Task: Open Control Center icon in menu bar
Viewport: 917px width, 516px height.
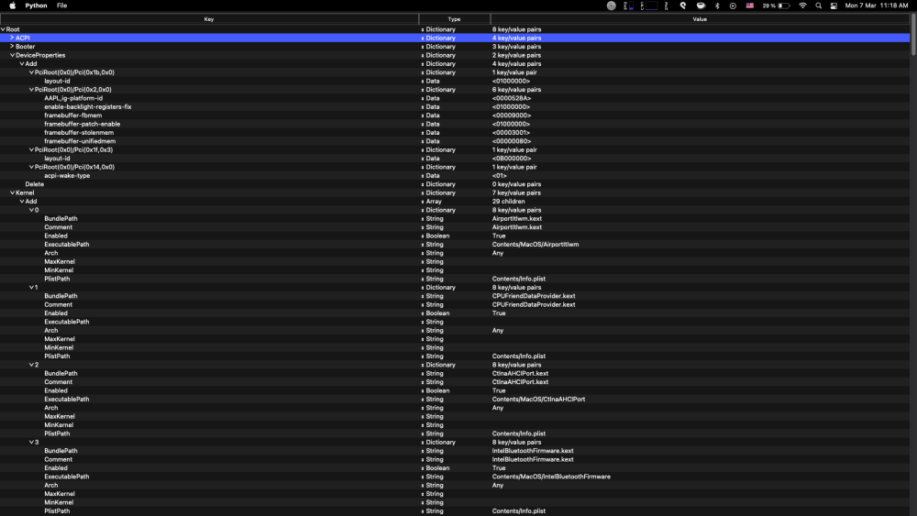Action: 834,5
